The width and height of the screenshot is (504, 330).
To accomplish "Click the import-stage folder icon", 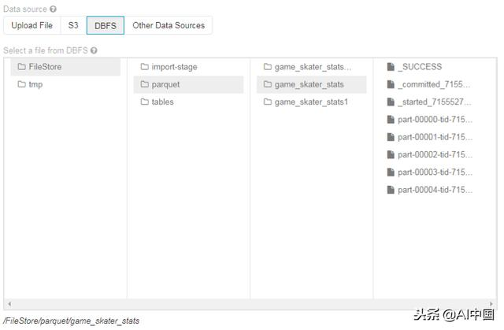I will point(145,67).
